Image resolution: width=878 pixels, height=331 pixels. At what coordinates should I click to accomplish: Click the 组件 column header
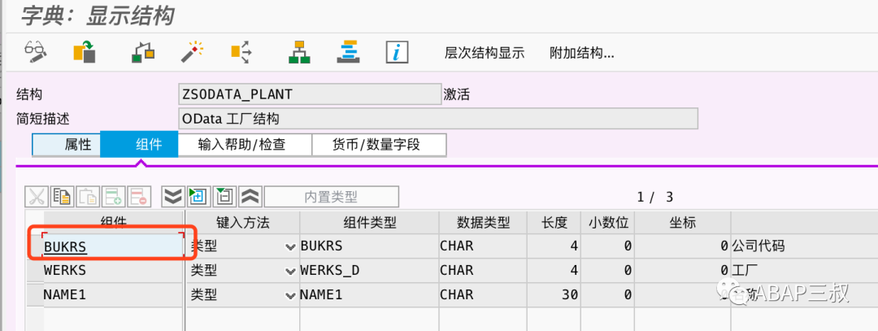[114, 222]
